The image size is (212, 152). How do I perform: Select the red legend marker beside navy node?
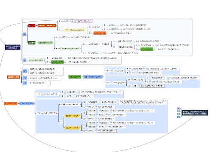179,109
